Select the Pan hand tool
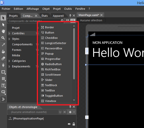This screenshot has width=144, height=128. (3, 31)
